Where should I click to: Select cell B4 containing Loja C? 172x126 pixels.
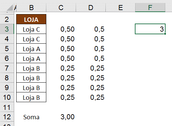pos(31,39)
